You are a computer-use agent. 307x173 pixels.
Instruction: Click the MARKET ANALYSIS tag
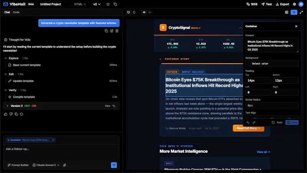[193, 72]
